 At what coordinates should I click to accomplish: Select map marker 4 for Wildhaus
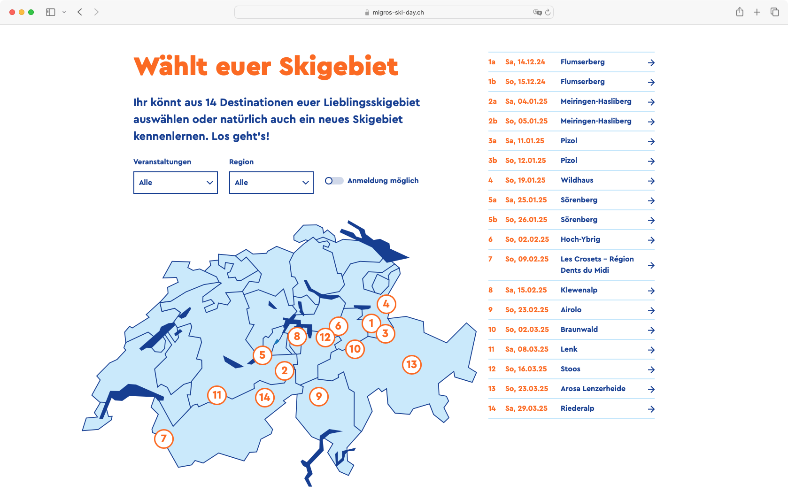point(386,304)
